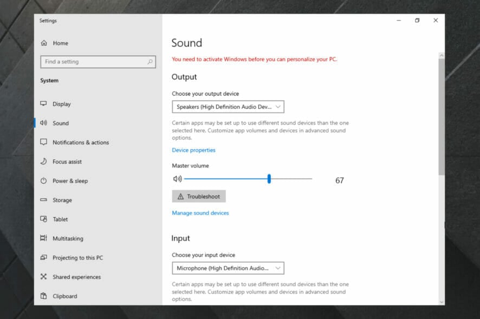The image size is (480, 319).
Task: Restore down the Settings window
Action: click(417, 20)
